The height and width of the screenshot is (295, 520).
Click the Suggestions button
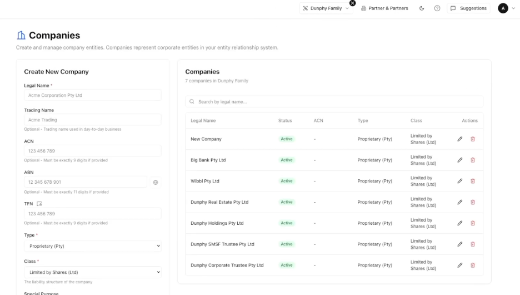point(468,8)
